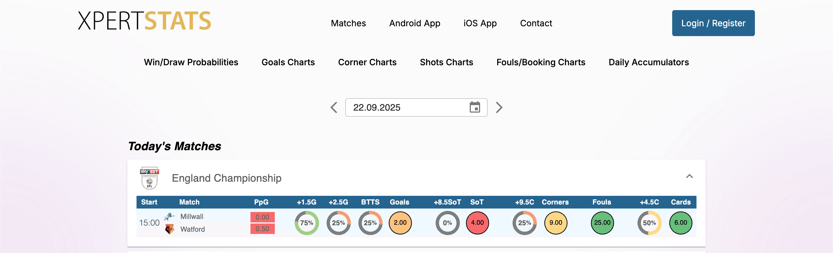Open the Daily Accumulators page

(649, 62)
